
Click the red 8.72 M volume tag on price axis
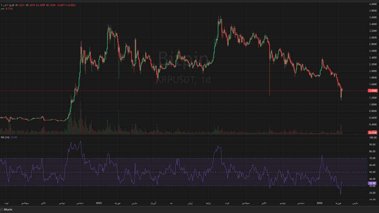372,132
